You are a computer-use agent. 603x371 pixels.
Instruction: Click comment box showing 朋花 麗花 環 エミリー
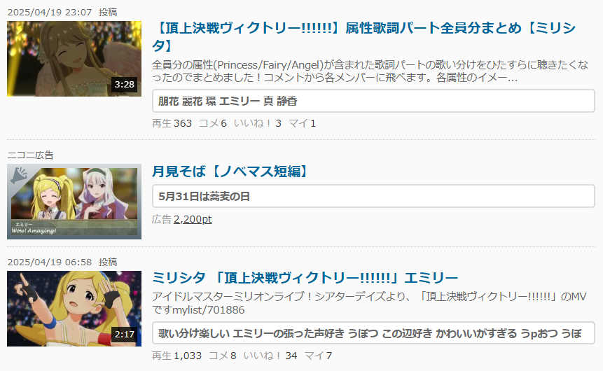pyautogui.click(x=373, y=101)
